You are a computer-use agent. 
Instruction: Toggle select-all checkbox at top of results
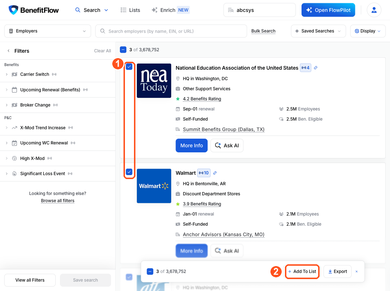pos(123,50)
